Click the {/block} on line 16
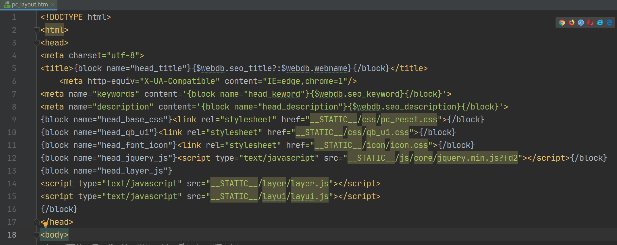This screenshot has width=617, height=245. [x=59, y=209]
